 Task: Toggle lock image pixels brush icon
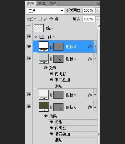(46, 19)
